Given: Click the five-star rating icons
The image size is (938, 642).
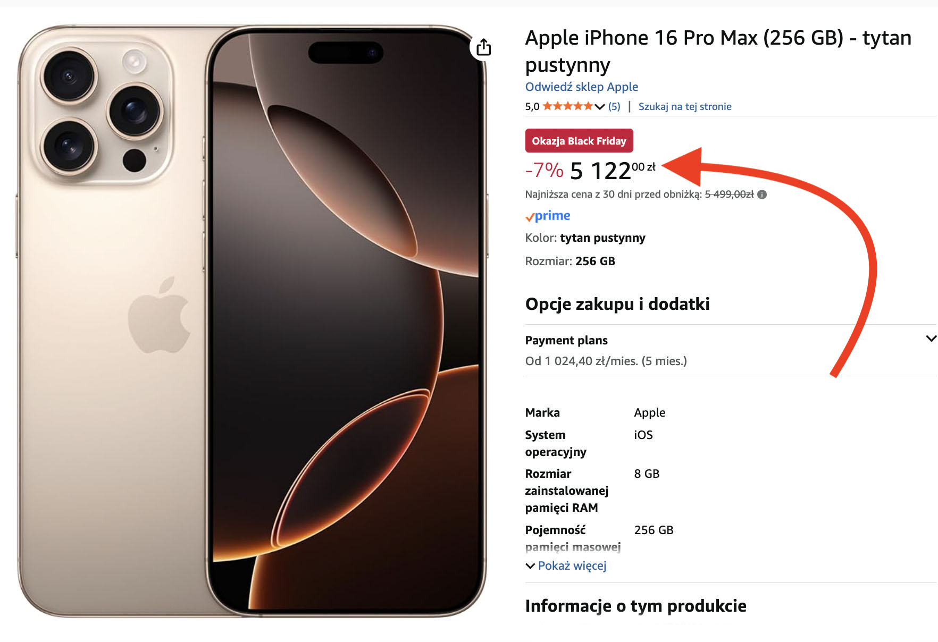Looking at the screenshot, I should click(567, 106).
